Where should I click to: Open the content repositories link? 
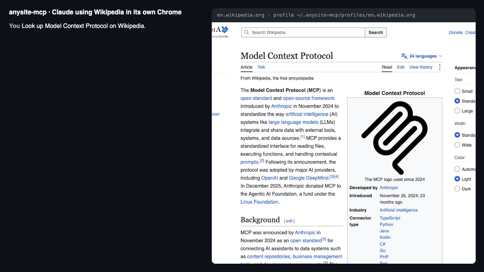(268, 257)
